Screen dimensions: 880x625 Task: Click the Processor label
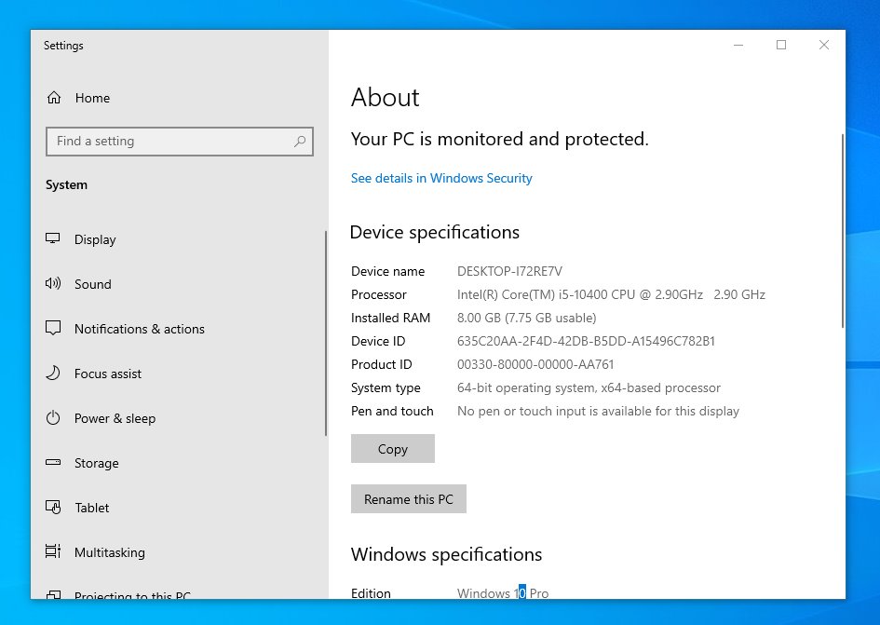(x=379, y=294)
